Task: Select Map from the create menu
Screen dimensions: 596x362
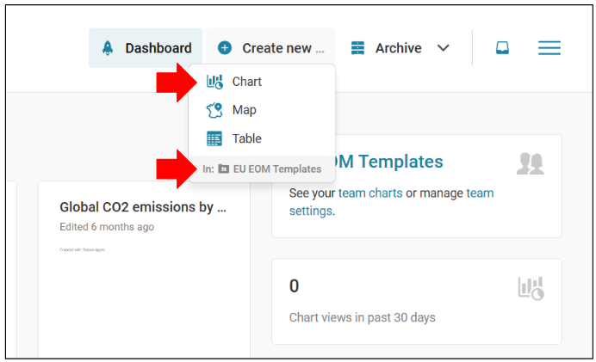Action: click(x=262, y=110)
